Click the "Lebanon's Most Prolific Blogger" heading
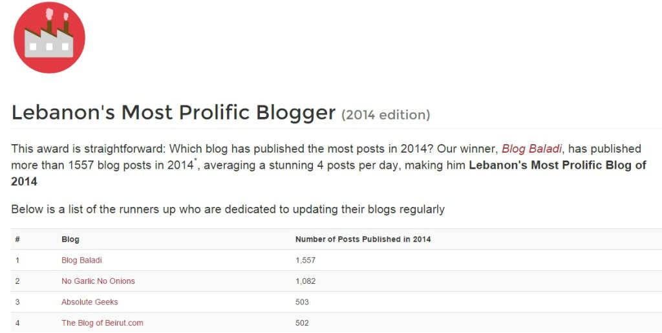Screen dimensions: 662x333 point(173,113)
